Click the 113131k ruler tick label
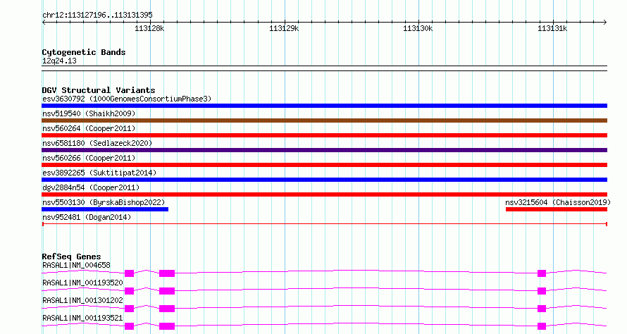The width and height of the screenshot is (627, 334). (552, 28)
